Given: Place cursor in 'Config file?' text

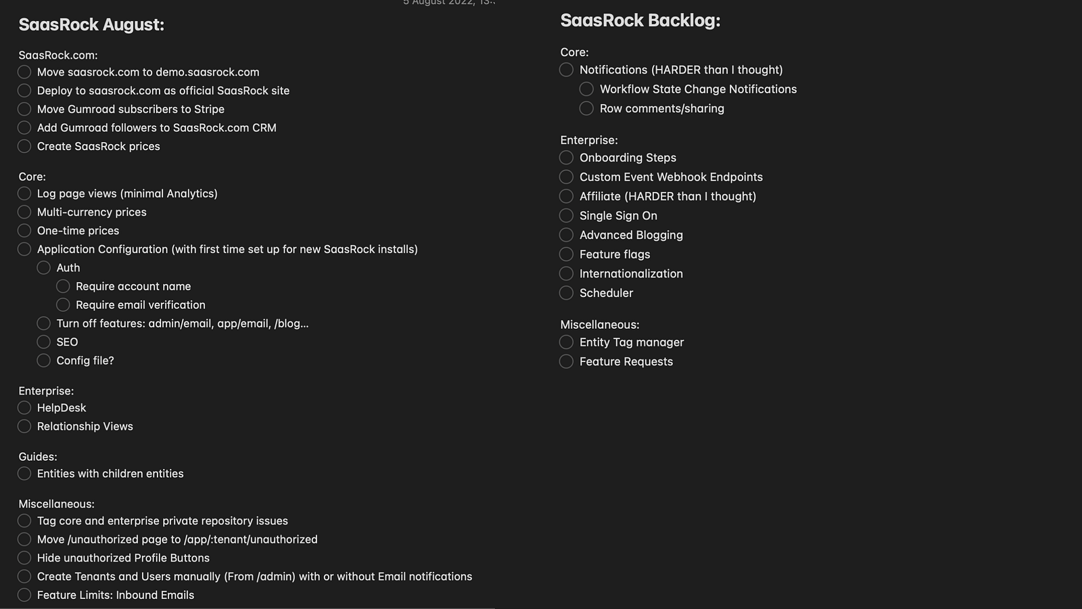Looking at the screenshot, I should [85, 361].
